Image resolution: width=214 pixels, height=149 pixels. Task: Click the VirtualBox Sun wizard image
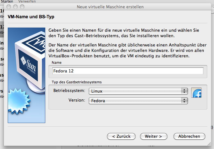coord(26,75)
